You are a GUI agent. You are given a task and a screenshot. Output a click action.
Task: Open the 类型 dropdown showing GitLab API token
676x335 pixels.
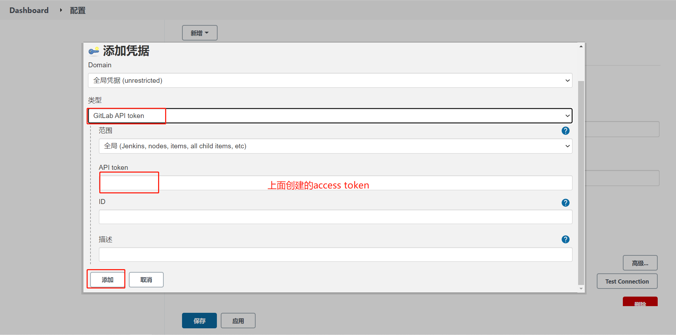pos(330,116)
